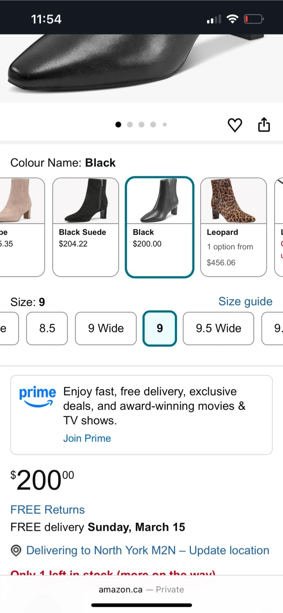Select size 9 Wide
The height and width of the screenshot is (613, 283).
point(106,328)
